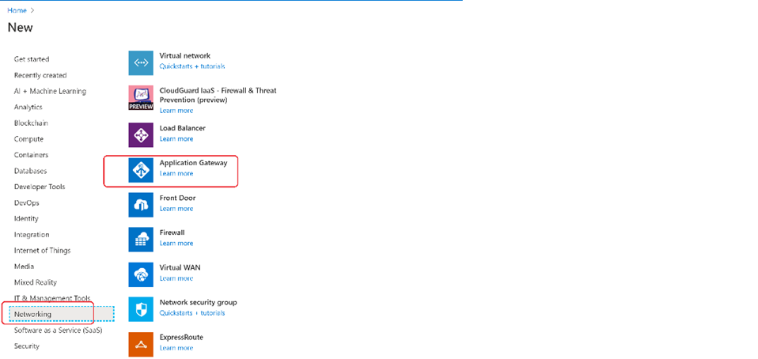This screenshot has height=359, width=758.
Task: Go to the Home breadcrumb link
Action: pos(16,10)
